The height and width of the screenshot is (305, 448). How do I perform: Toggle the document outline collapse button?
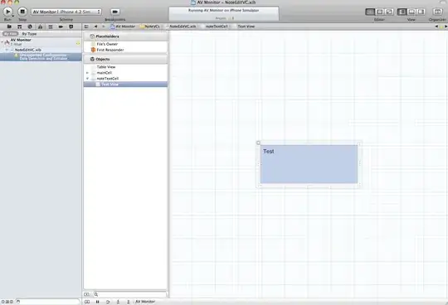[x=86, y=294]
